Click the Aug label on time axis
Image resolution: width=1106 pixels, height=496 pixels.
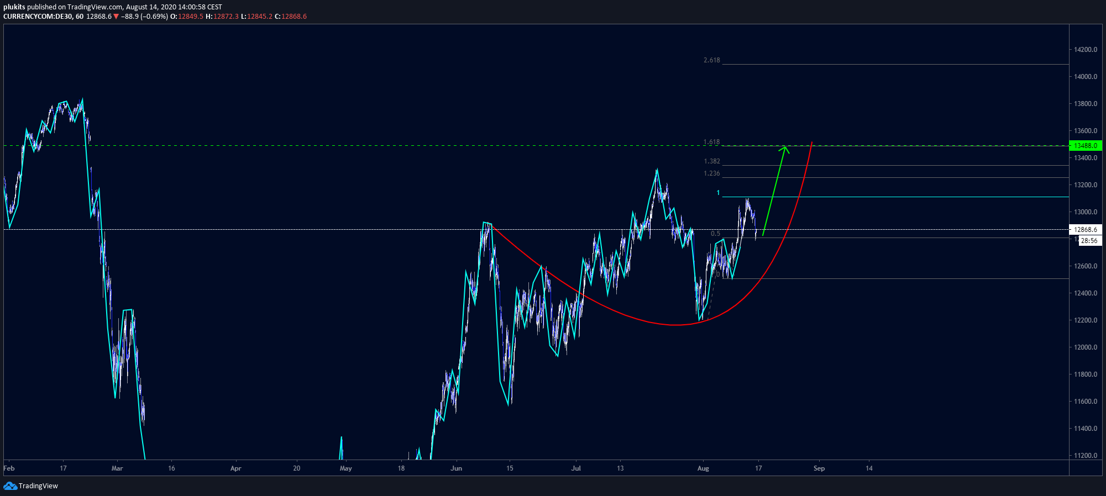pos(703,468)
